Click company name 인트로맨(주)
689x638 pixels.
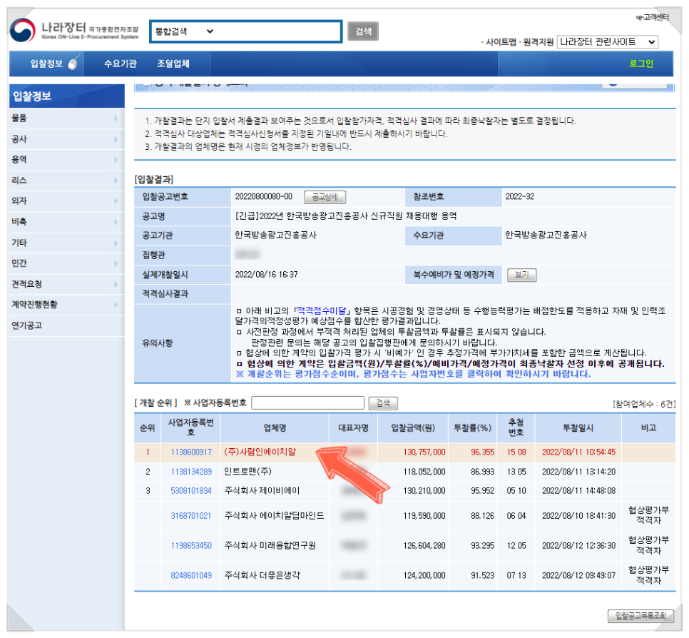click(x=247, y=472)
